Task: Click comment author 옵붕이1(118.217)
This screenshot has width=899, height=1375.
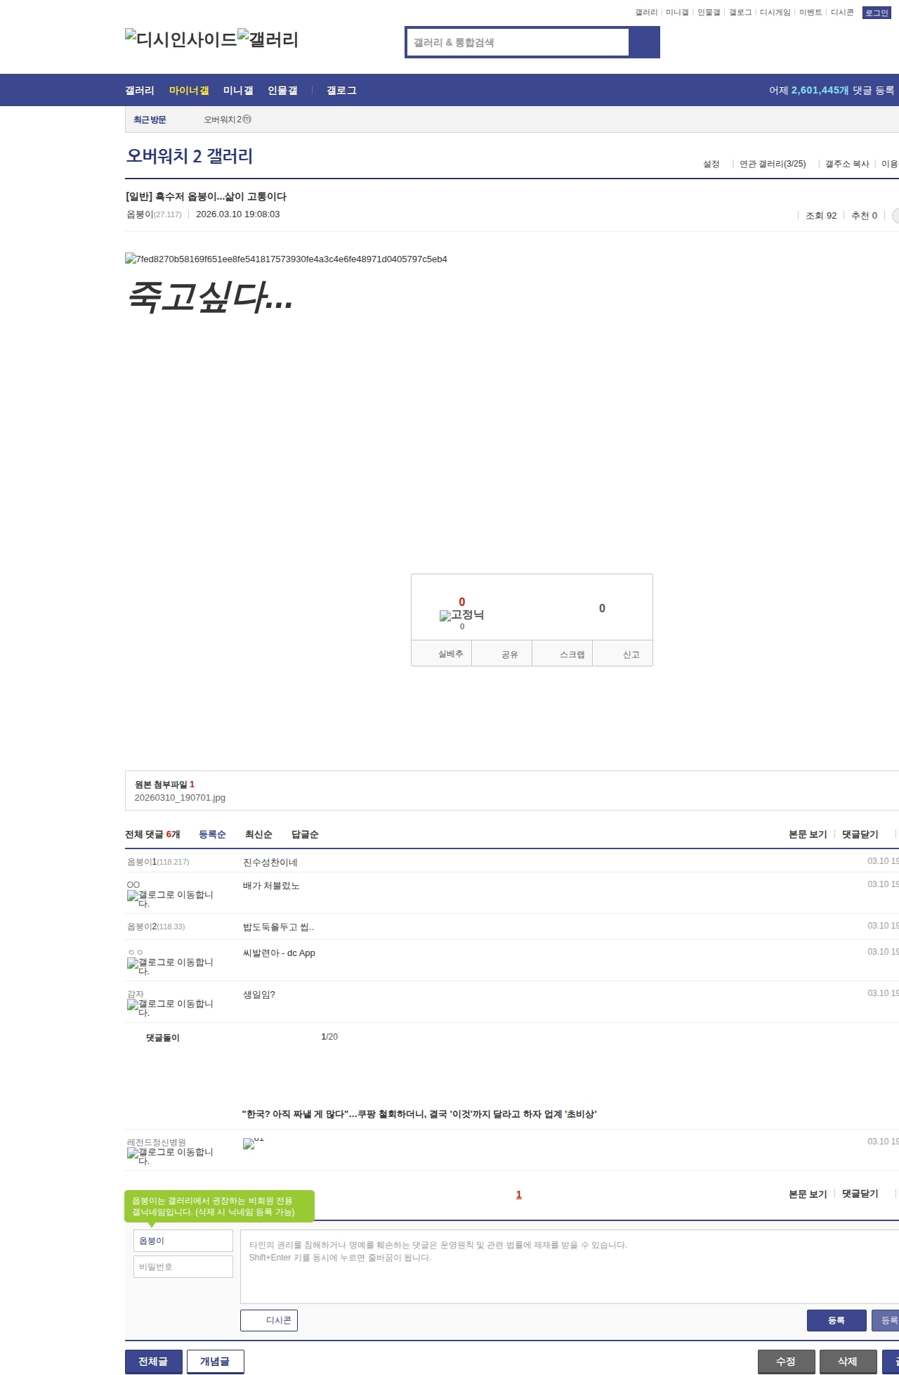Action: coord(158,862)
